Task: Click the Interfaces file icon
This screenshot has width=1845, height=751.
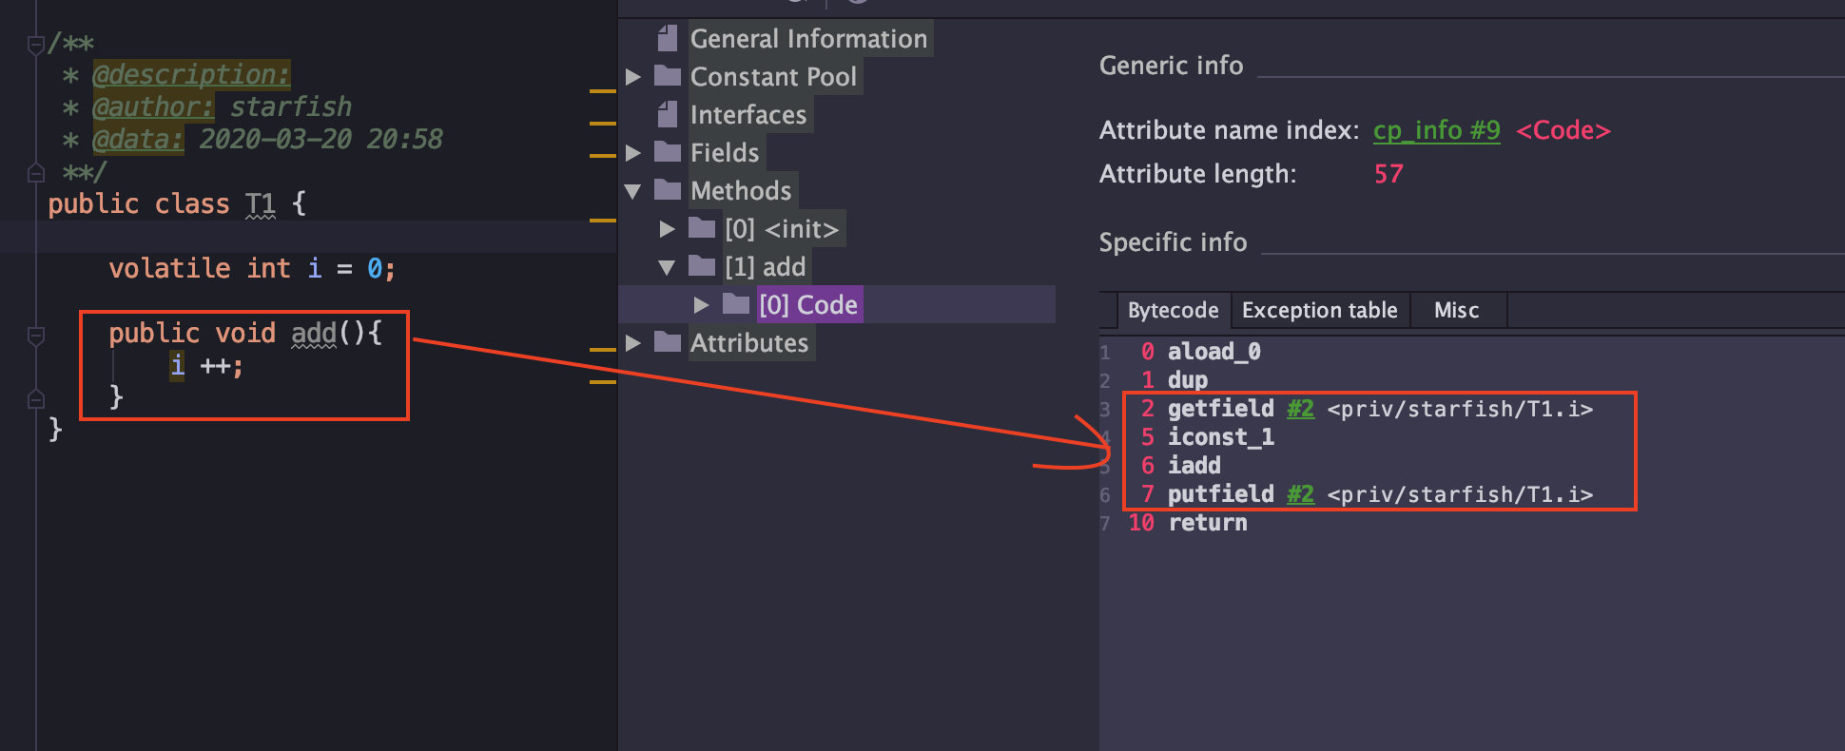Action: [x=668, y=115]
